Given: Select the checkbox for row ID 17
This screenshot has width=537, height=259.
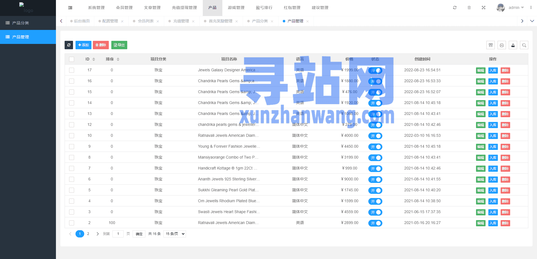Looking at the screenshot, I should (x=72, y=70).
